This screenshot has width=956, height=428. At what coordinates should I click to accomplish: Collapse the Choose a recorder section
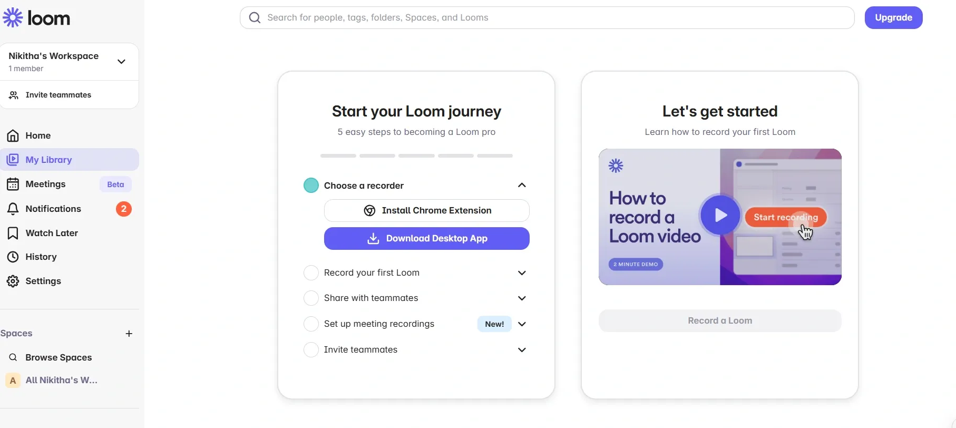tap(522, 185)
